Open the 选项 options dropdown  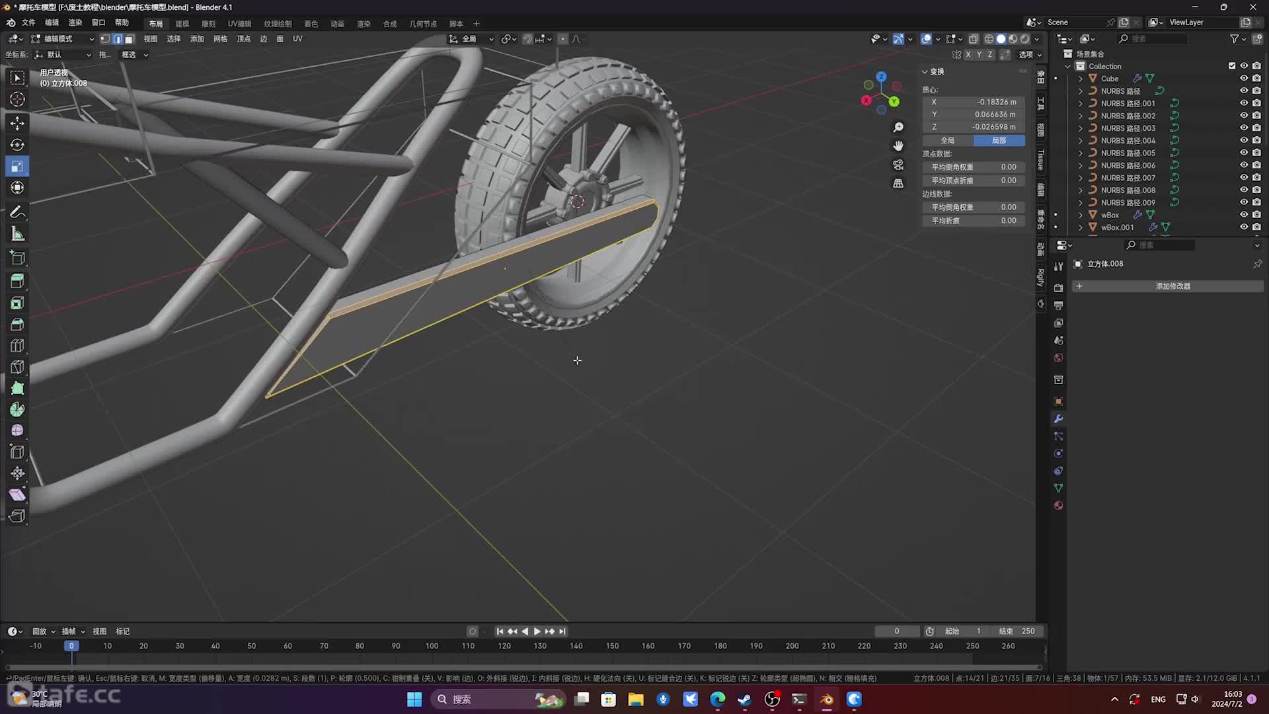tap(1030, 55)
